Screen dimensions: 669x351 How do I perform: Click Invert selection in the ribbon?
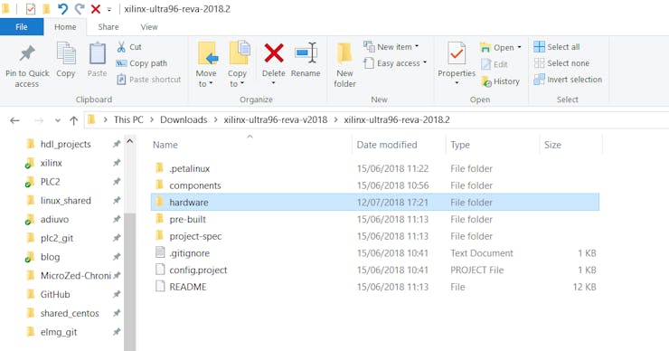[x=568, y=80]
